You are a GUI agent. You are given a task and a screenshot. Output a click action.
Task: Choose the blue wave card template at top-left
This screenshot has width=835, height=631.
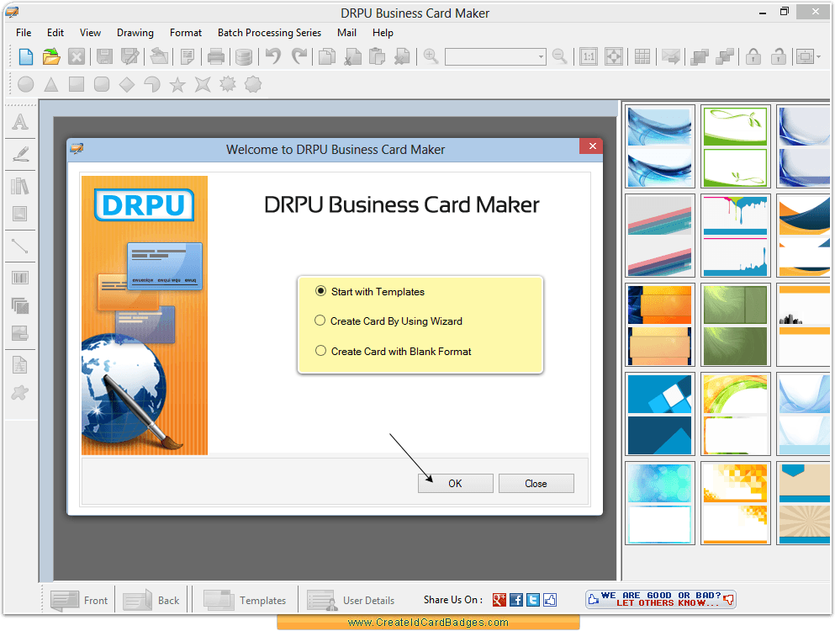tap(660, 146)
